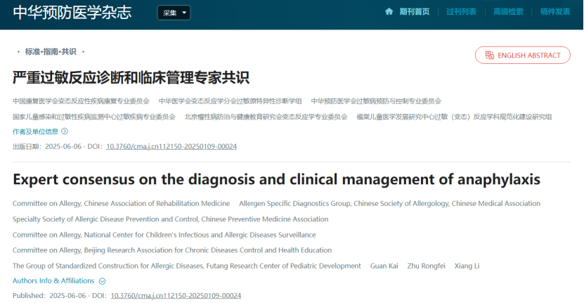This screenshot has height=303, width=584.
Task: Click the ENGLISH ABSTRACT button
Action: 523,55
